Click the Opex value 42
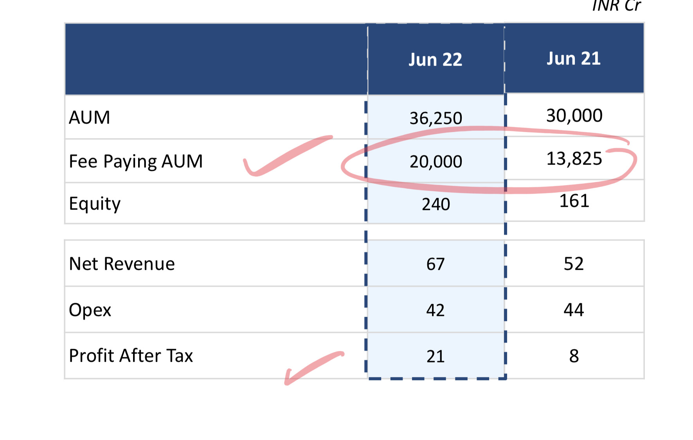The height and width of the screenshot is (440, 693). tap(435, 311)
